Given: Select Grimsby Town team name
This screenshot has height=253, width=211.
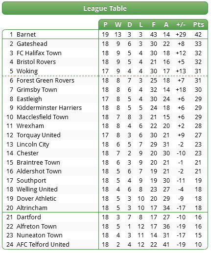Looking at the screenshot, I should (x=37, y=90).
